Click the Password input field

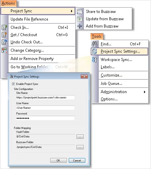(x=45, y=118)
